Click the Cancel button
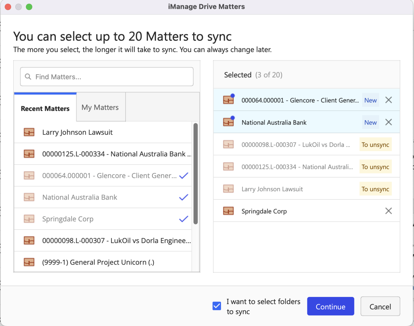 coord(380,306)
